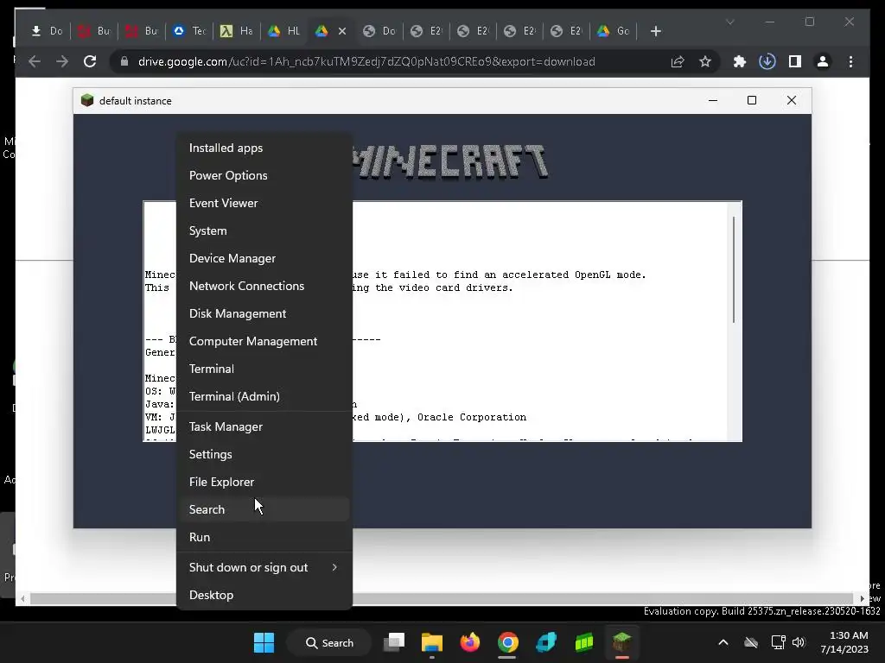
Task: Open Installed apps from the context menu
Action: [x=264, y=148]
